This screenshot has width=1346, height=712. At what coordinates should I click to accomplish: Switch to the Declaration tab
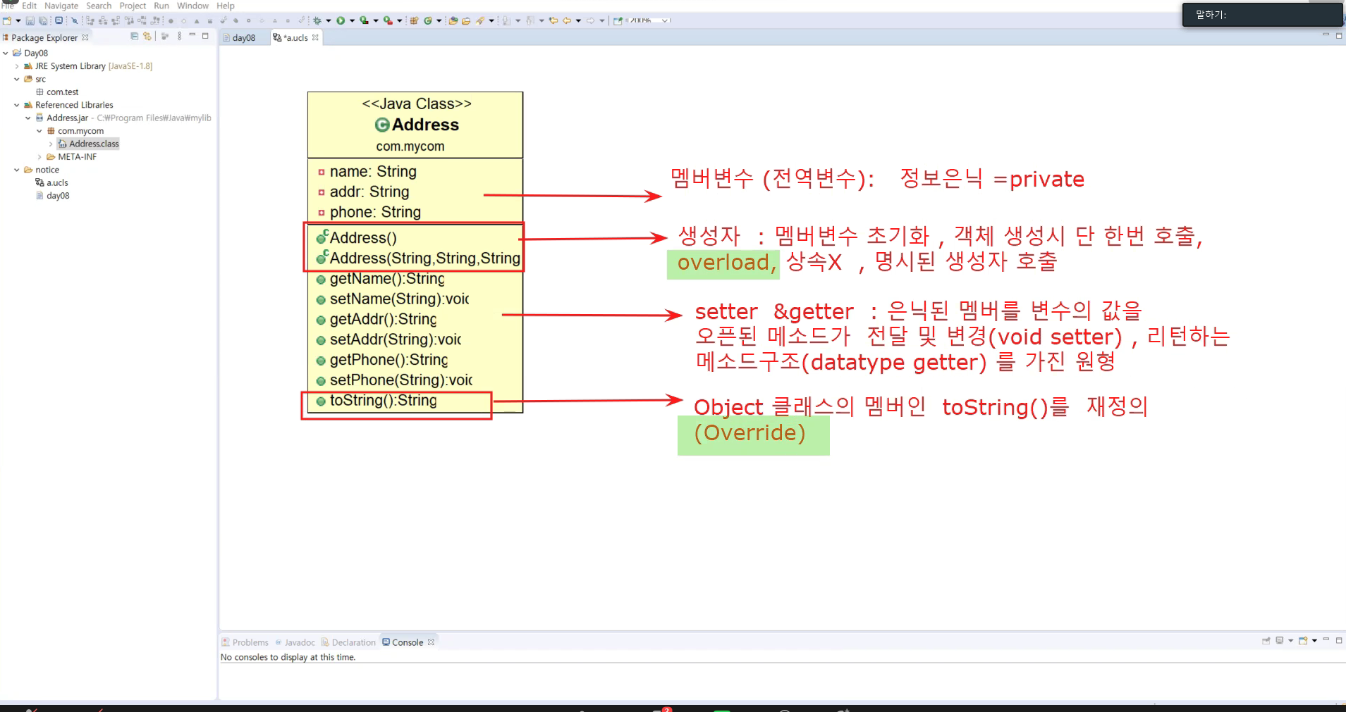pos(349,642)
